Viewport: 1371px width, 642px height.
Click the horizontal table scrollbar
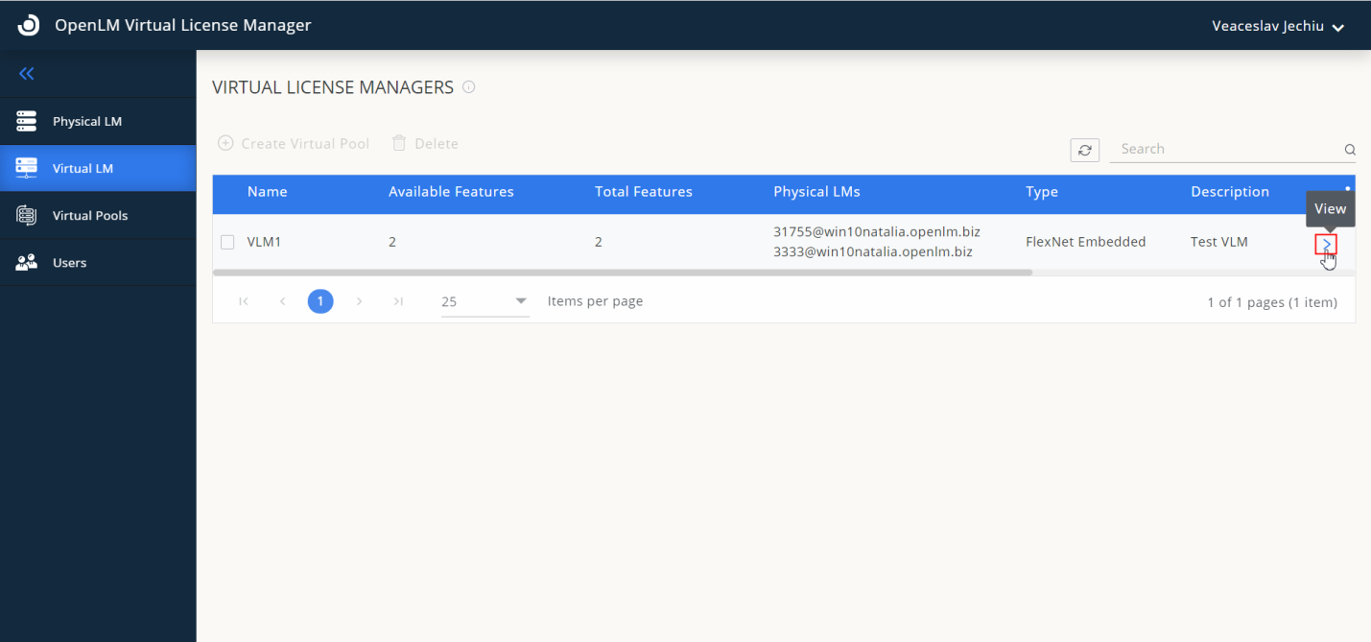(622, 273)
